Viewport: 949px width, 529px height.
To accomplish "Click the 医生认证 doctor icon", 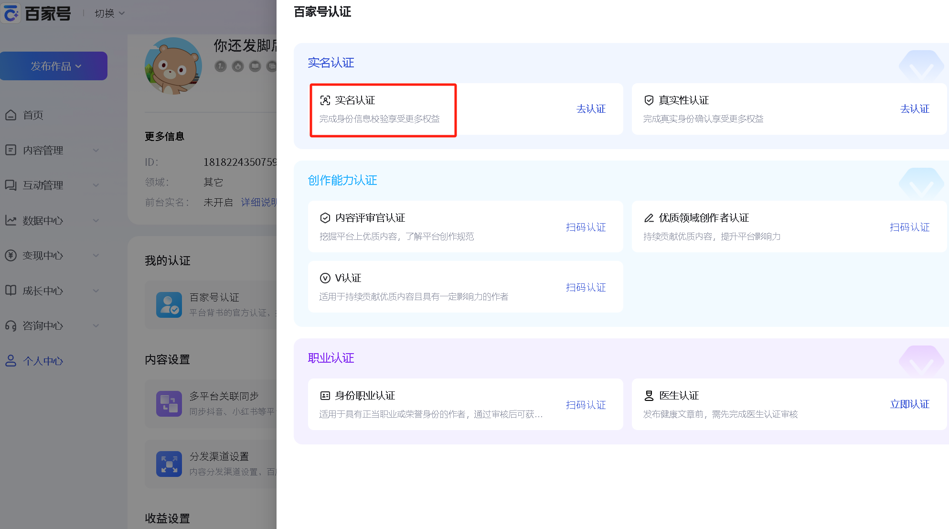I will [x=649, y=396].
